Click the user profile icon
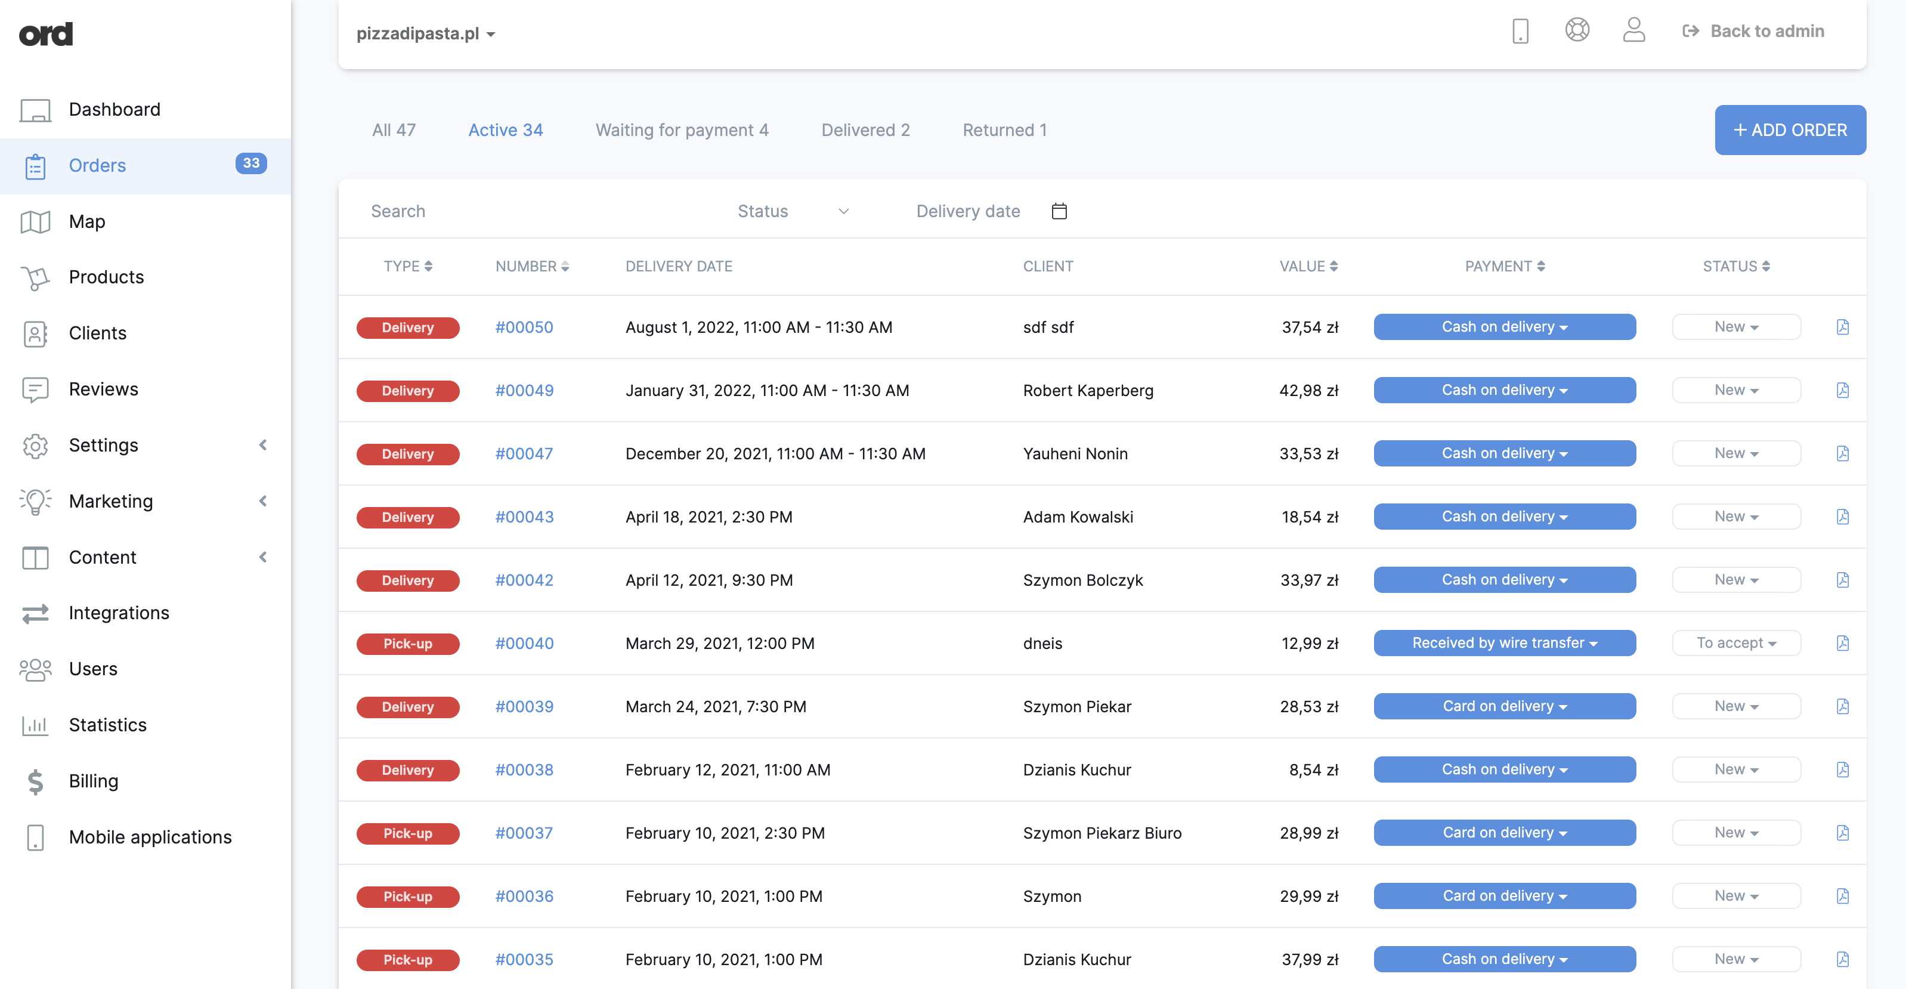Screen dimensions: 1906x989 click(1633, 30)
